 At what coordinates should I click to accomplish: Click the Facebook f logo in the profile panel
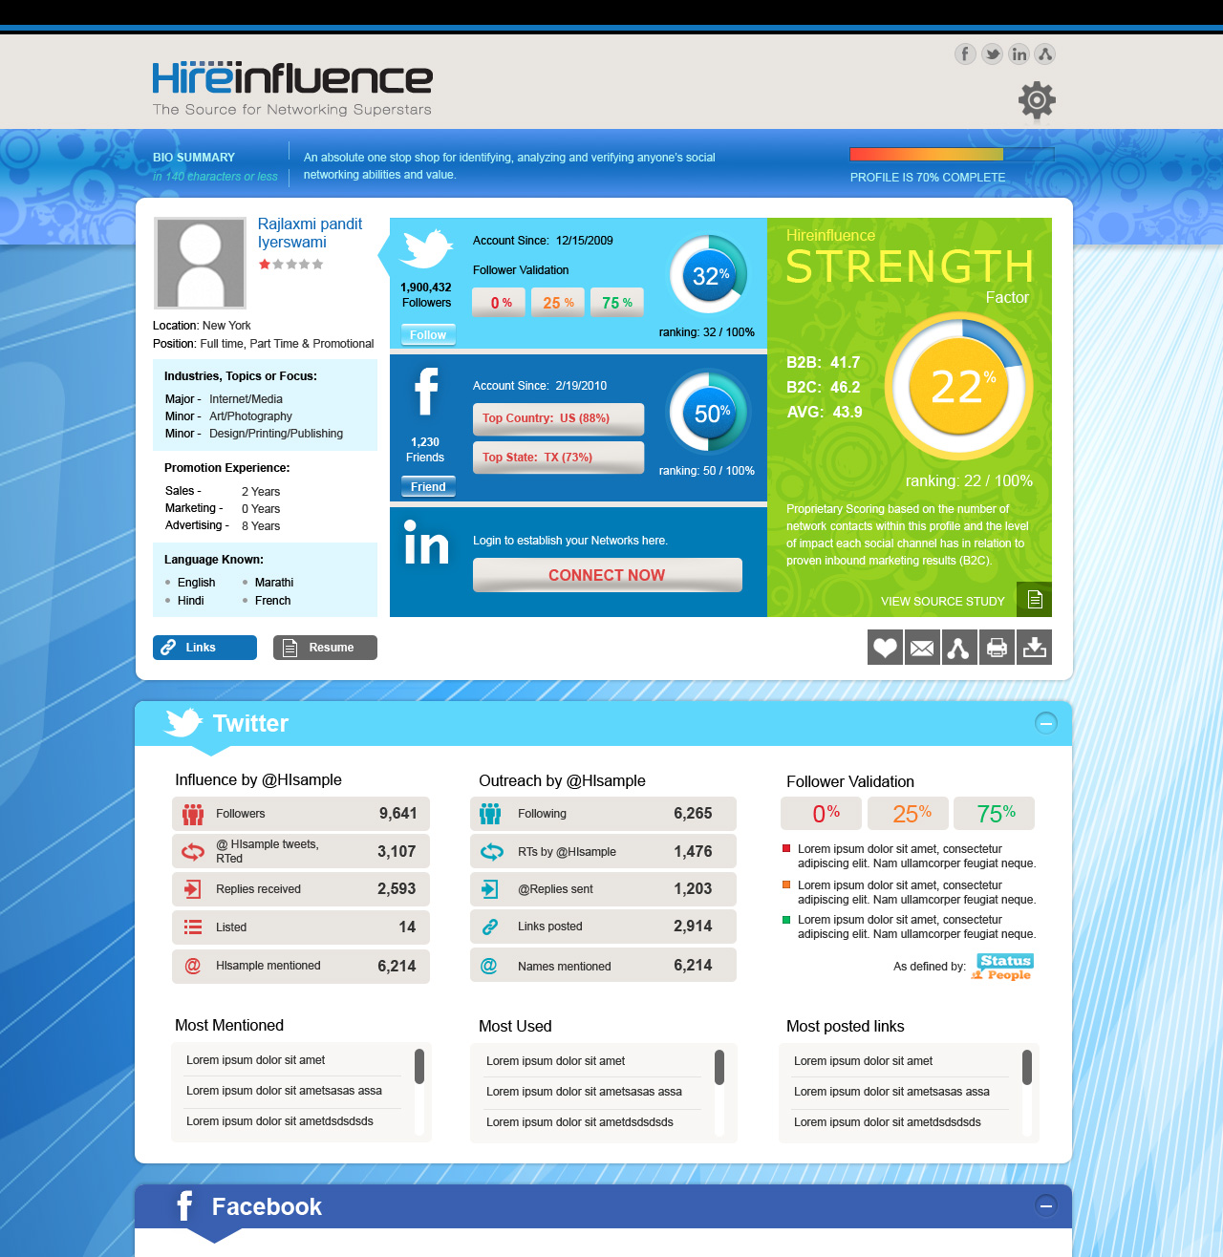click(426, 392)
